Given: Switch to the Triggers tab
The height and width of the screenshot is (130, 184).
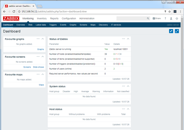Looking at the screenshot, I should pos(53,25).
